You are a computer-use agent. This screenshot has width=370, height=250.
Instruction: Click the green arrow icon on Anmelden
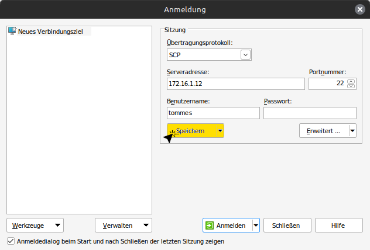210,225
